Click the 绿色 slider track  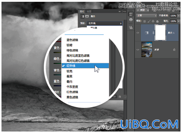pyautogui.click(x=57, y=63)
